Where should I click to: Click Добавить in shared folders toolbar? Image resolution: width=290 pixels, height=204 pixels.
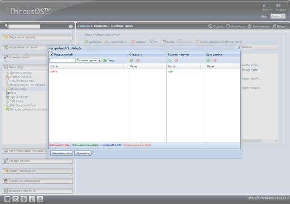[x=92, y=42]
